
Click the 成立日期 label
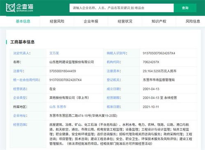pyautogui.click(x=114, y=89)
